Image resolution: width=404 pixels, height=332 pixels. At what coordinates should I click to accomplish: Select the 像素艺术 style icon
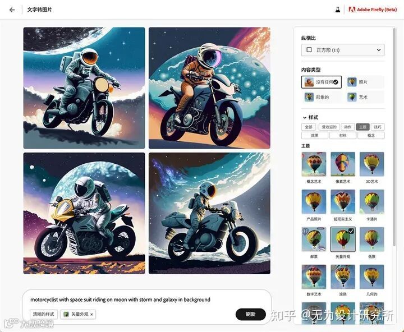point(343,164)
